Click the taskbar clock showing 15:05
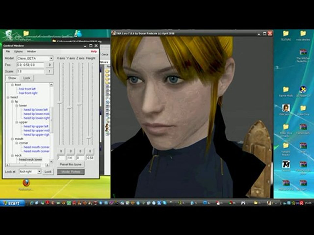 [308, 203]
